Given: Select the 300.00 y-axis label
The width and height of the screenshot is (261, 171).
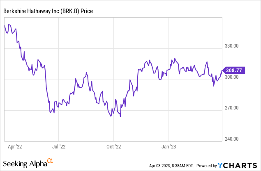Looking at the screenshot, I should click(233, 78).
